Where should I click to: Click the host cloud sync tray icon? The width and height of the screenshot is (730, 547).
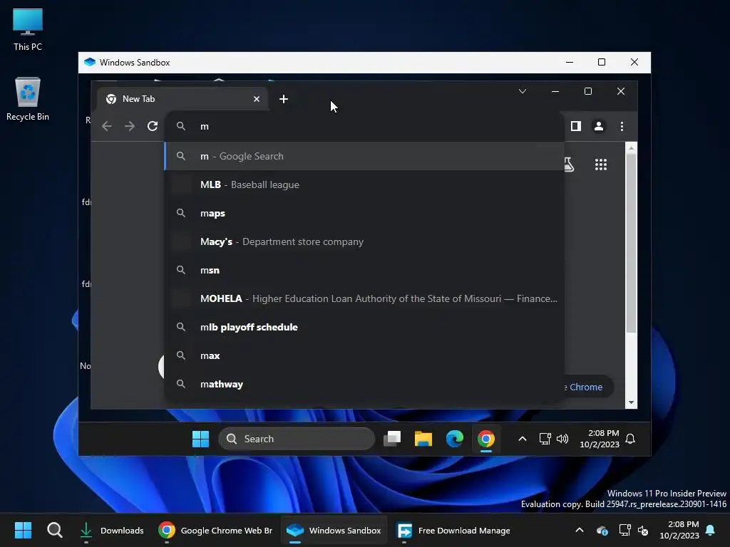click(x=602, y=530)
